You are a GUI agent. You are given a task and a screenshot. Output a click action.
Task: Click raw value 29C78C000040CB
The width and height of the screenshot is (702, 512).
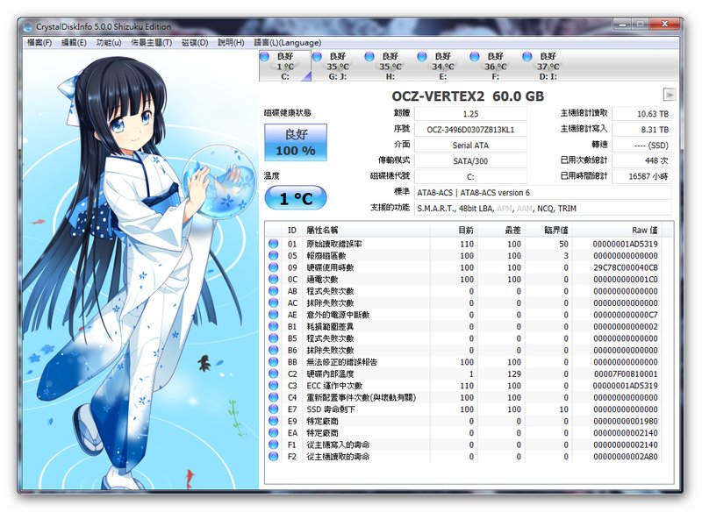(626, 267)
